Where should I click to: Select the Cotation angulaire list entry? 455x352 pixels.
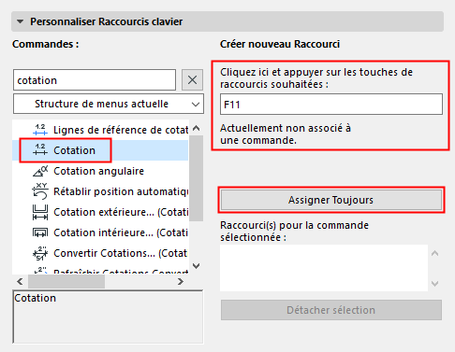tap(100, 171)
